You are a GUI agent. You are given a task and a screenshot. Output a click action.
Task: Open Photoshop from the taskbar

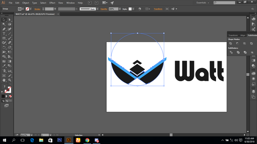pyautogui.click(x=60, y=140)
